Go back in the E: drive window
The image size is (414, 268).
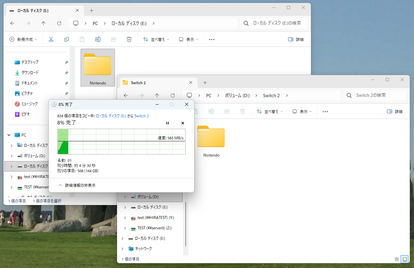[12, 23]
